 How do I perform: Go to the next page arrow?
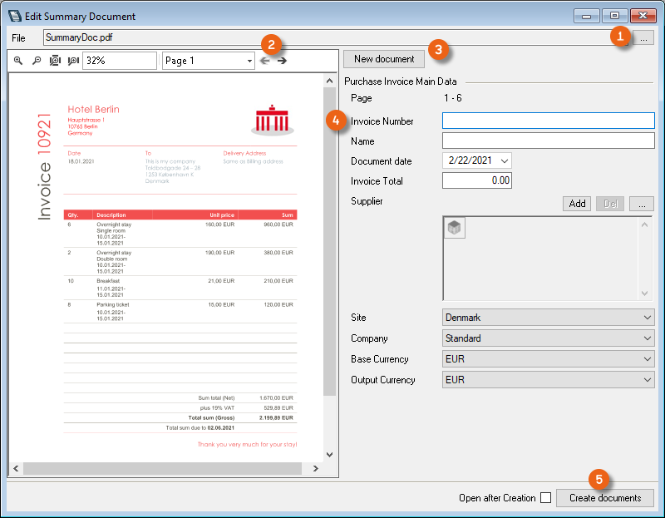282,61
